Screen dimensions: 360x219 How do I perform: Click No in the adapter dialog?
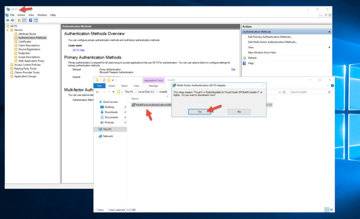(x=239, y=112)
